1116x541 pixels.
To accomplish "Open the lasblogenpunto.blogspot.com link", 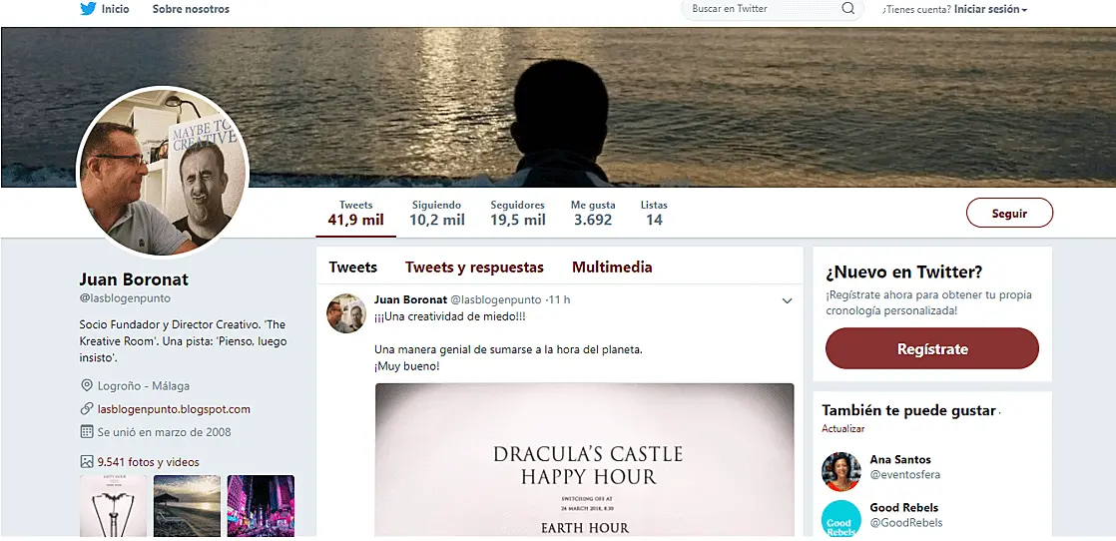I will (x=174, y=409).
